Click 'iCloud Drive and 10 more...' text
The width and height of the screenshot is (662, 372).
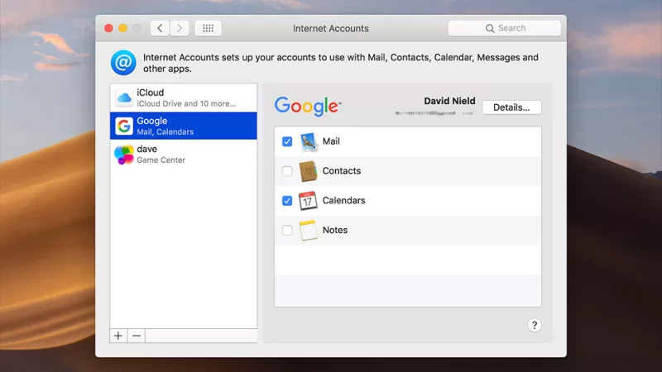coord(186,104)
